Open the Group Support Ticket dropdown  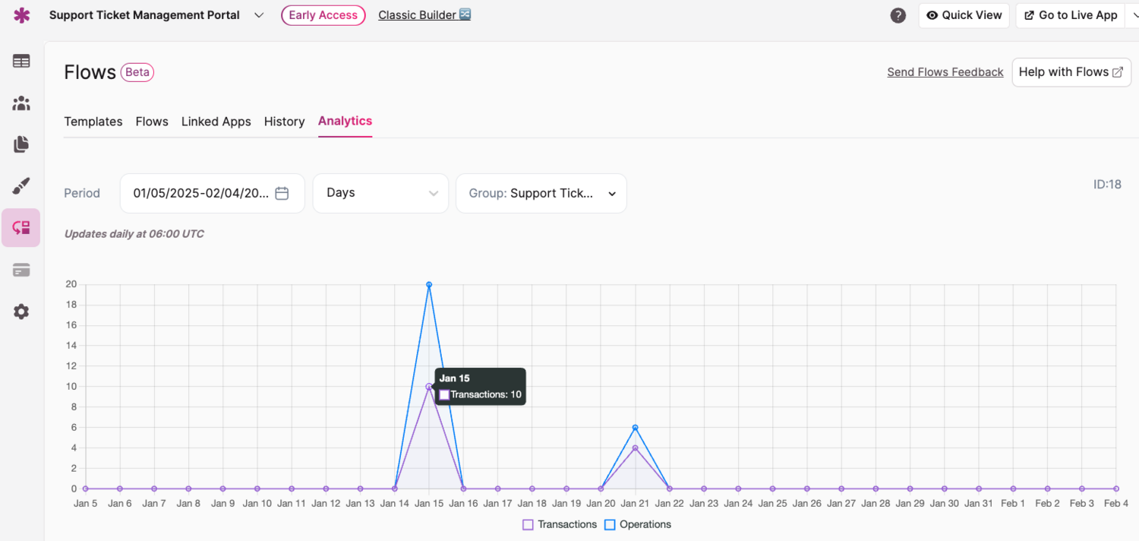pos(541,193)
